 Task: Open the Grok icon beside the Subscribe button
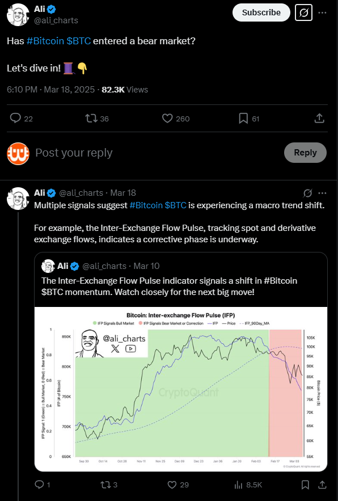pos(303,13)
